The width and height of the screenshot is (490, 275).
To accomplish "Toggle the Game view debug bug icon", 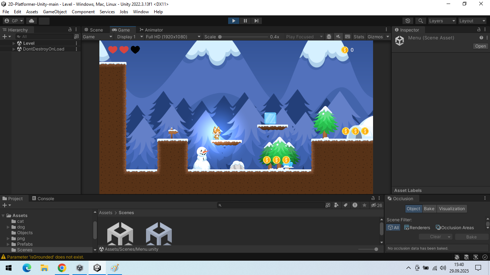I will click(x=329, y=37).
